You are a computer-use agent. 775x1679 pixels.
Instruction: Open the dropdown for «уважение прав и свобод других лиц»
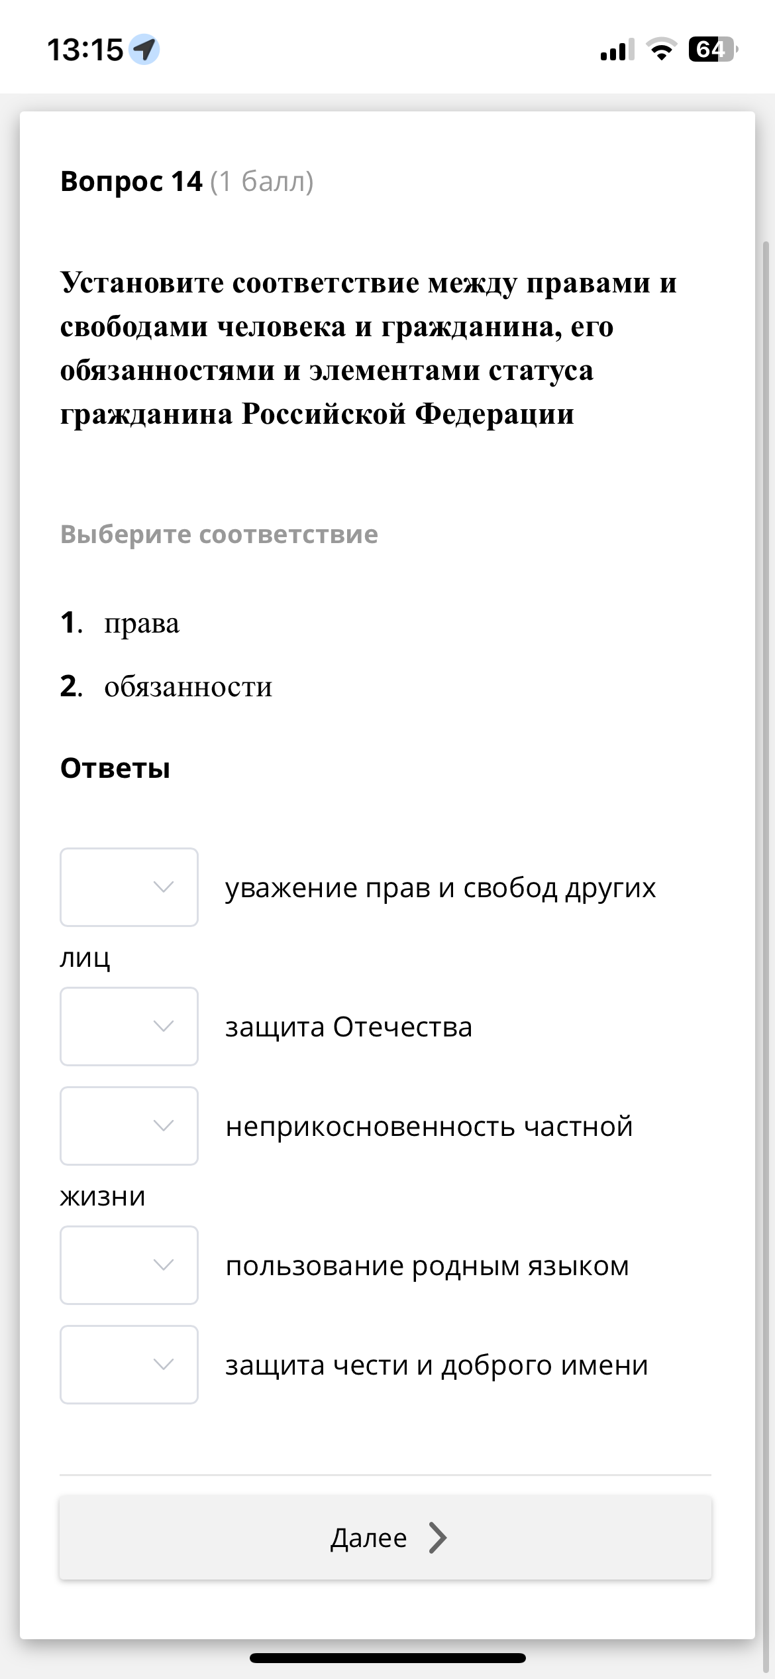[129, 887]
